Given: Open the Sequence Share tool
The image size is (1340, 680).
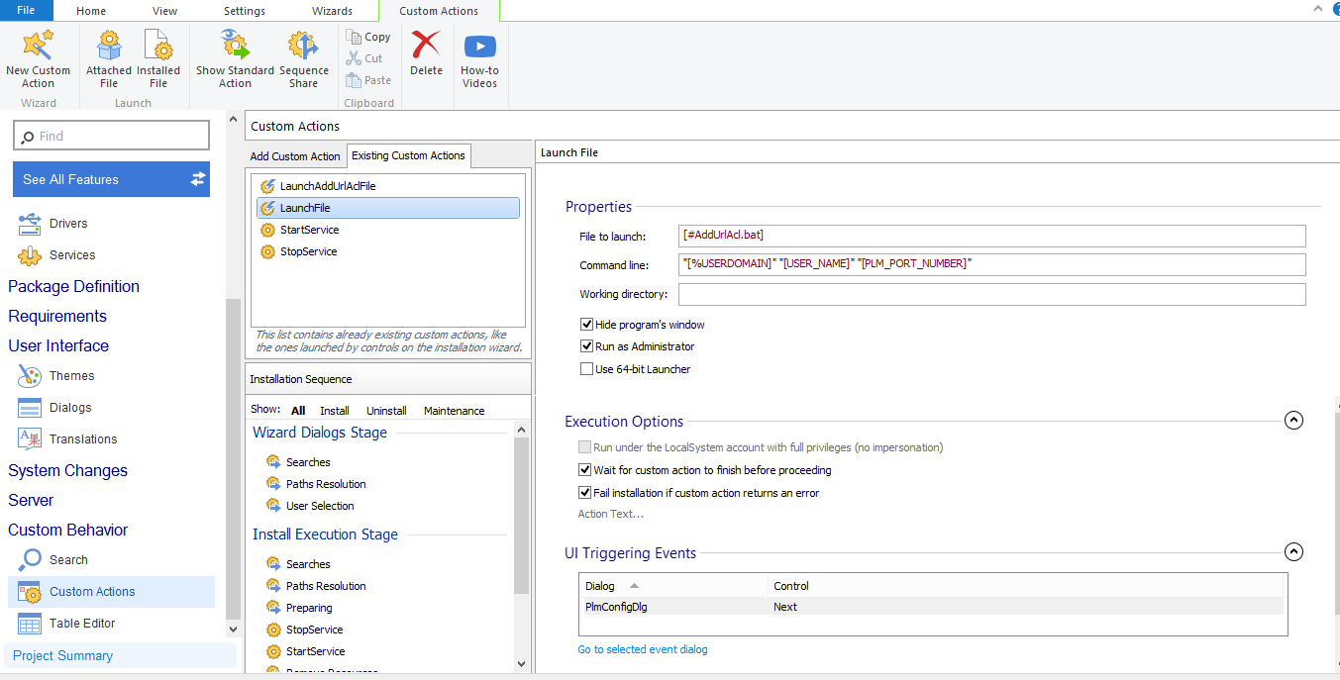Looking at the screenshot, I should pos(303,47).
